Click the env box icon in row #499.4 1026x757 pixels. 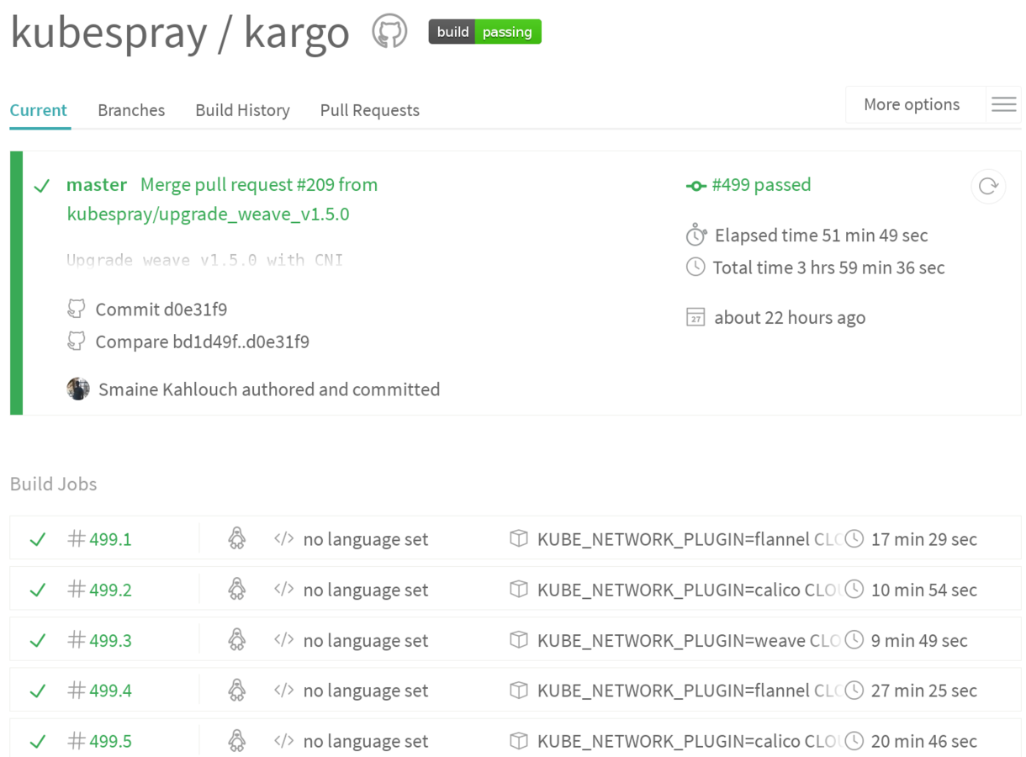coord(519,690)
